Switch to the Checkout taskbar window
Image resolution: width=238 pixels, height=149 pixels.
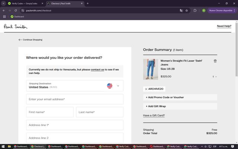pyautogui.click(x=38, y=146)
